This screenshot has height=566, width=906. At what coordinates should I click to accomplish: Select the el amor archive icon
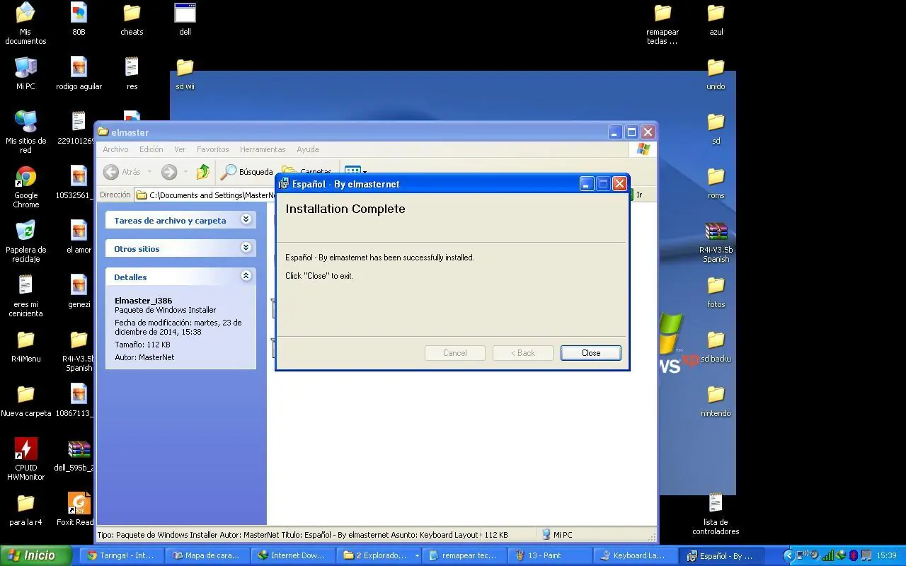(79, 237)
